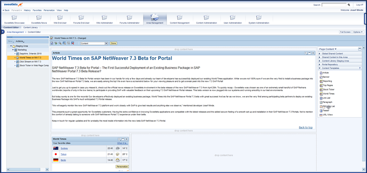Click the magnifier preview toolbar icon
Image resolution: width=367 pixels, height=173 pixels.
pos(60,43)
